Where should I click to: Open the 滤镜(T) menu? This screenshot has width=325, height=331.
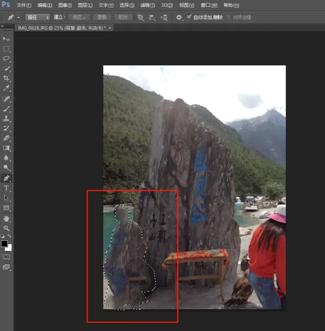(x=147, y=5)
